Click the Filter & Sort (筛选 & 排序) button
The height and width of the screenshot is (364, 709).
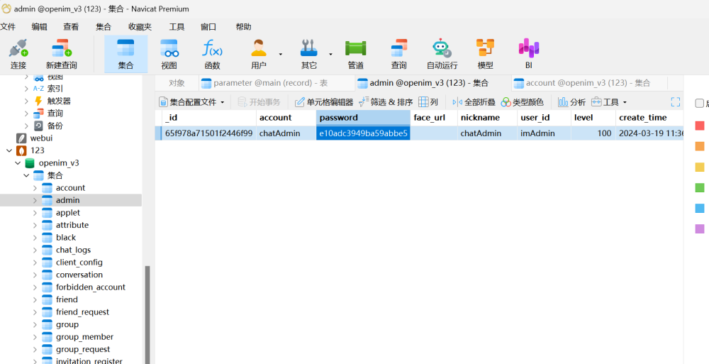coord(385,102)
